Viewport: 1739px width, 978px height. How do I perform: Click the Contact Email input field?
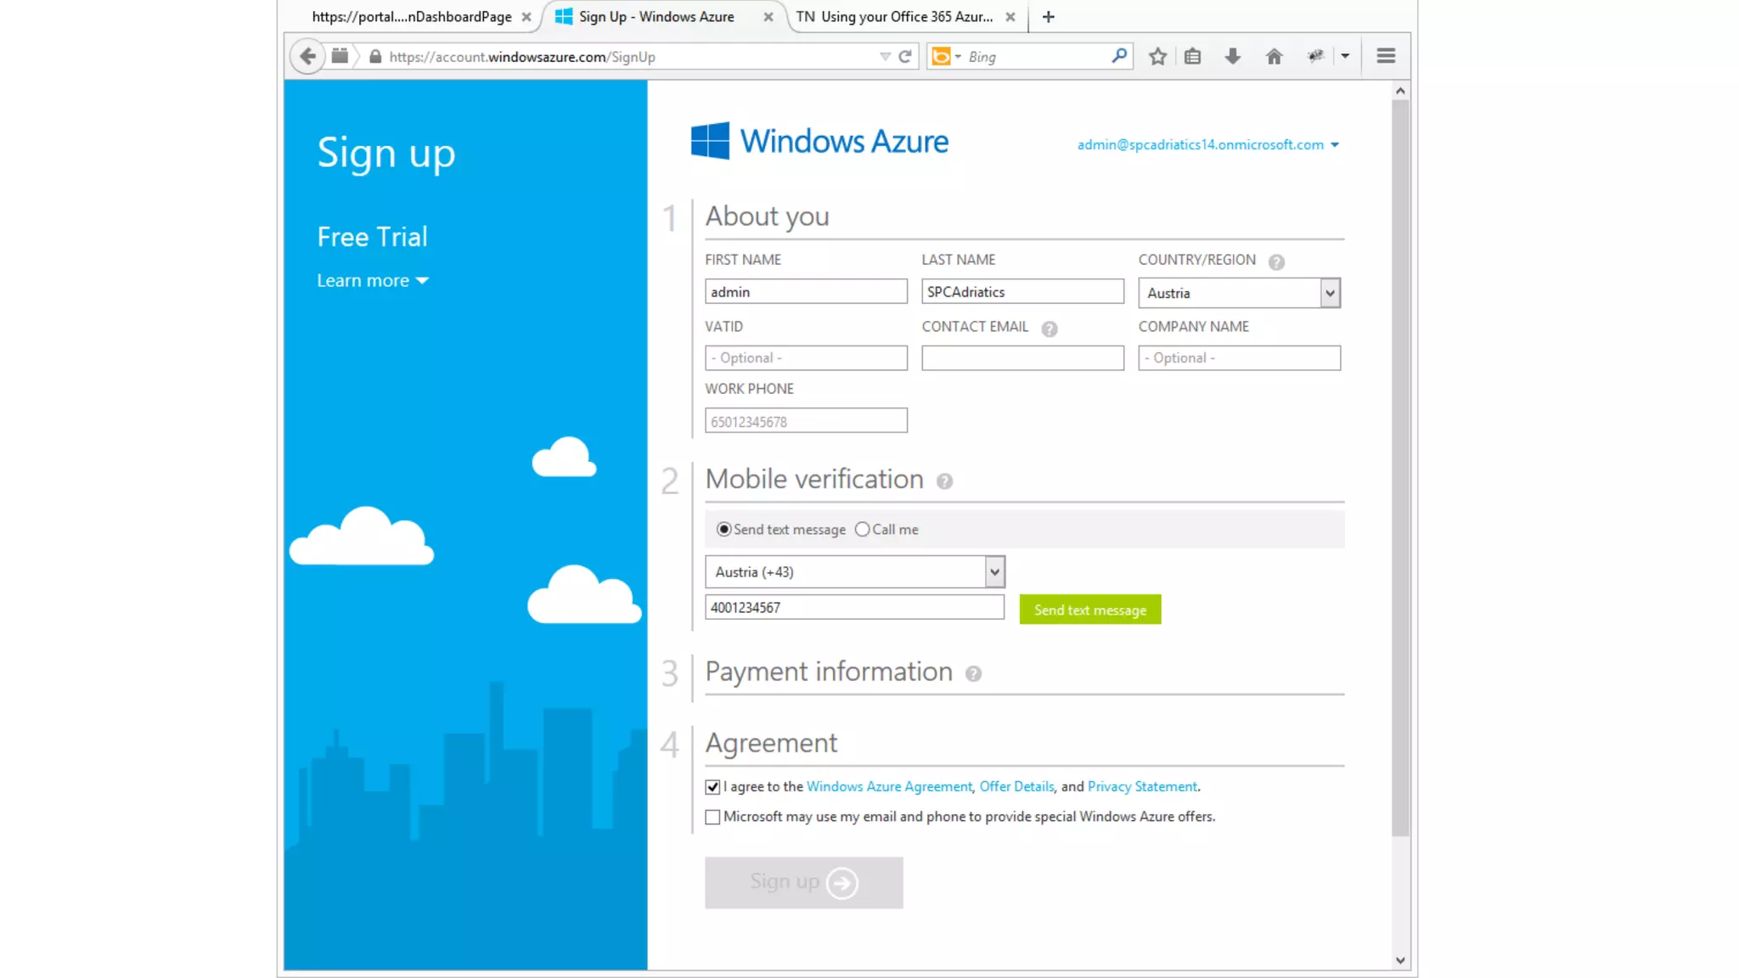click(x=1022, y=358)
